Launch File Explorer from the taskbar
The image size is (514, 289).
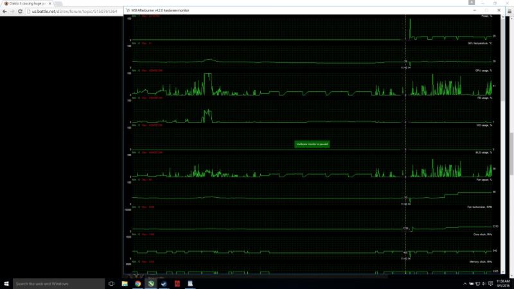tap(125, 284)
